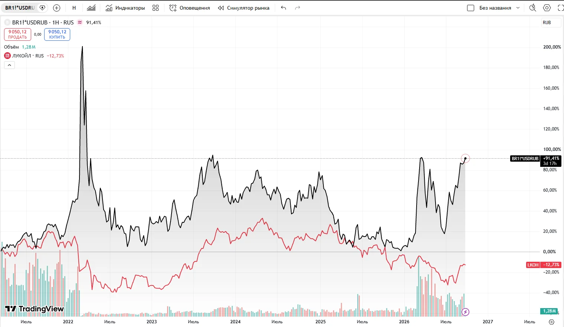Enter fullscreen chart mode
Image resolution: width=564 pixels, height=327 pixels.
point(561,8)
